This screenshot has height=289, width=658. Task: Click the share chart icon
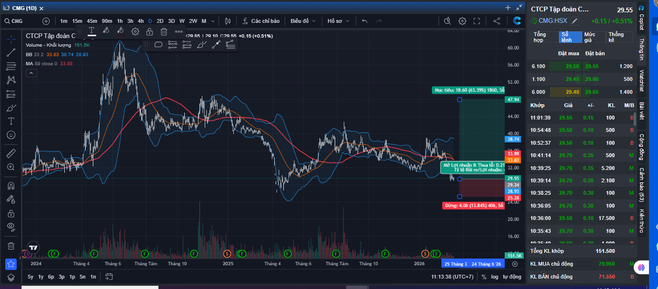tap(497, 21)
